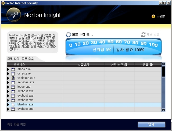172x131 pixels.
Task: Click the 신뢰됨 0% label
Action: [102, 50]
